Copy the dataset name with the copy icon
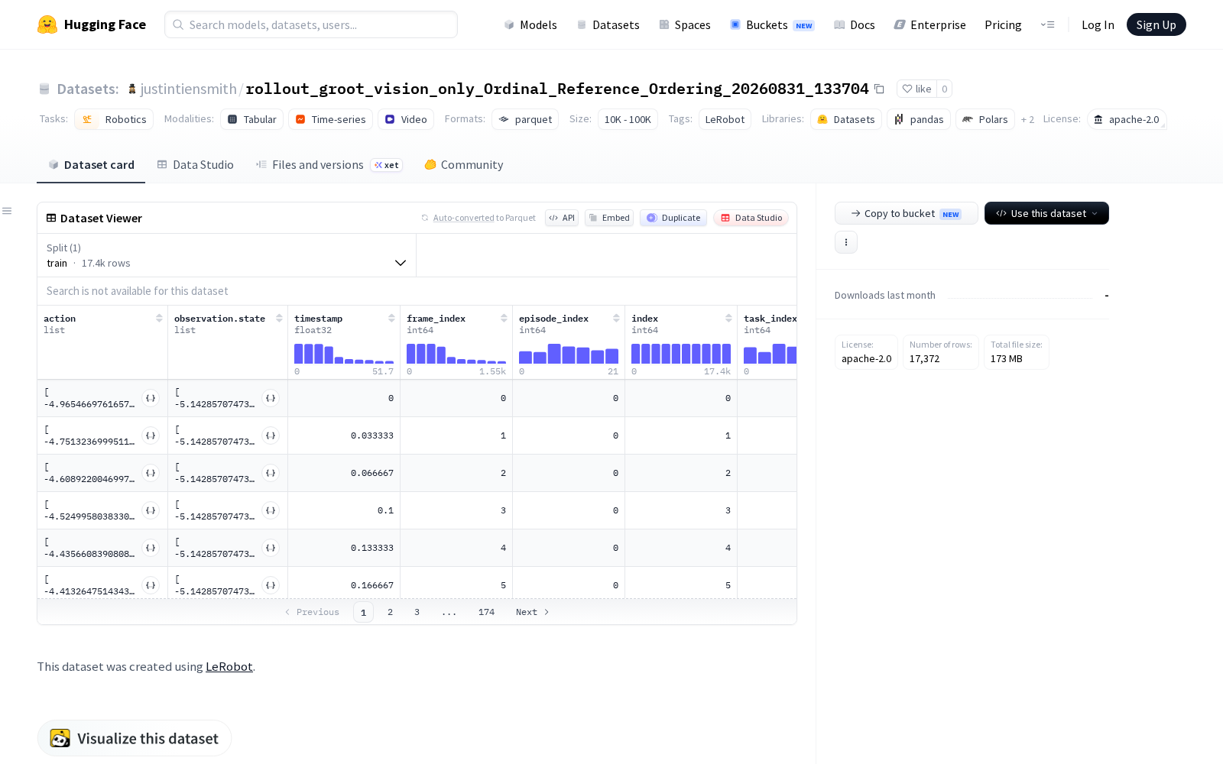Screen dimensions: 1223x764 click(879, 89)
